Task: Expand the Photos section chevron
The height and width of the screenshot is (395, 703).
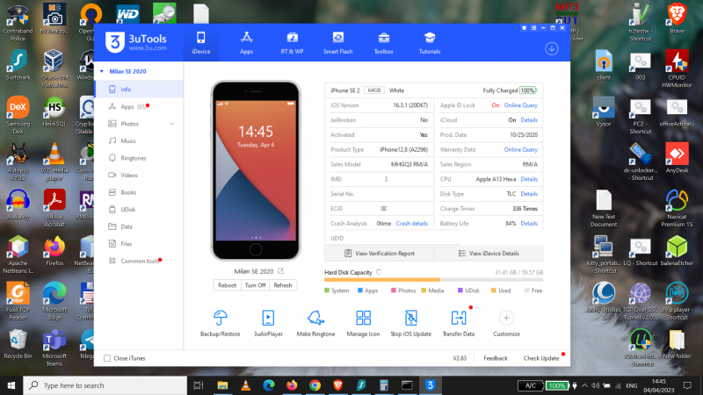Action: [x=171, y=124]
